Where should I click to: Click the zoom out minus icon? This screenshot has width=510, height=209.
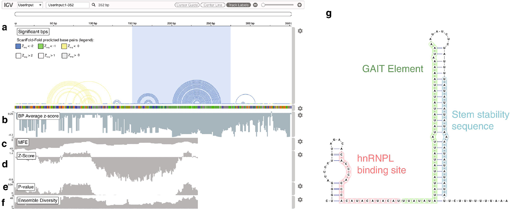[x=255, y=5]
